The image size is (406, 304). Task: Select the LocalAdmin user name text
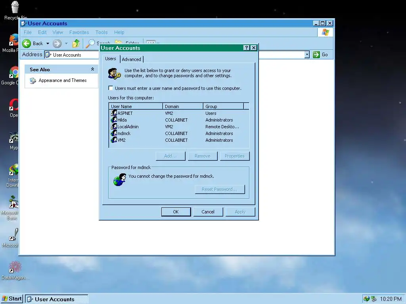click(x=128, y=127)
